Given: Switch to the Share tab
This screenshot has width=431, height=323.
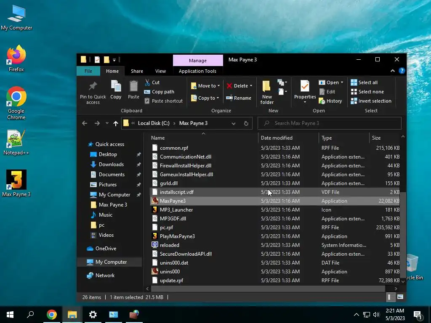Looking at the screenshot, I should coord(137,71).
